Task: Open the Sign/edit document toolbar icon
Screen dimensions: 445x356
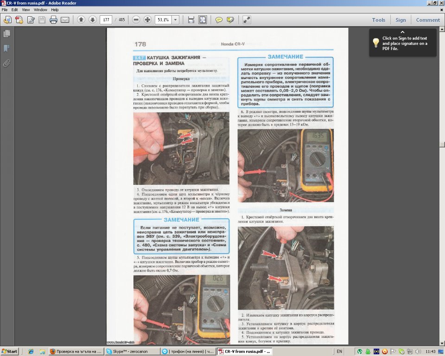Action: tap(31, 20)
